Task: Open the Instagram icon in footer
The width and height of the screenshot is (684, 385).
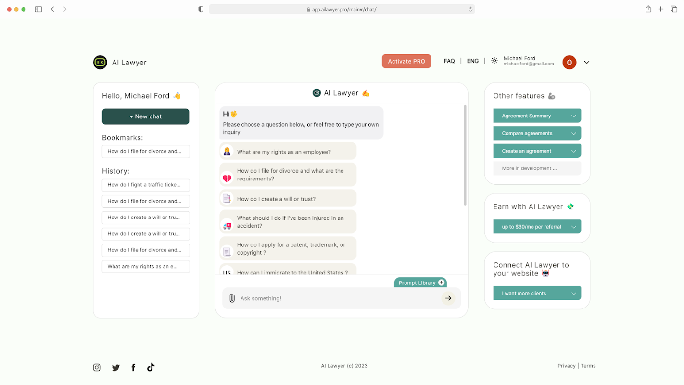Action: (97, 367)
